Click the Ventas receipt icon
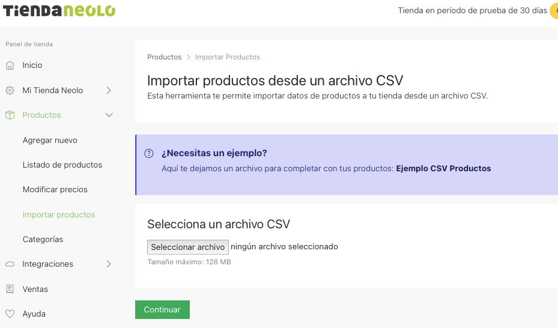 click(10, 290)
